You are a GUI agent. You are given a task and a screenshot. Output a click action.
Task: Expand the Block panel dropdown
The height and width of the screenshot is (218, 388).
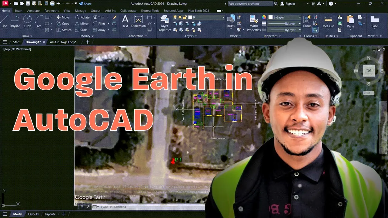tap(236, 36)
